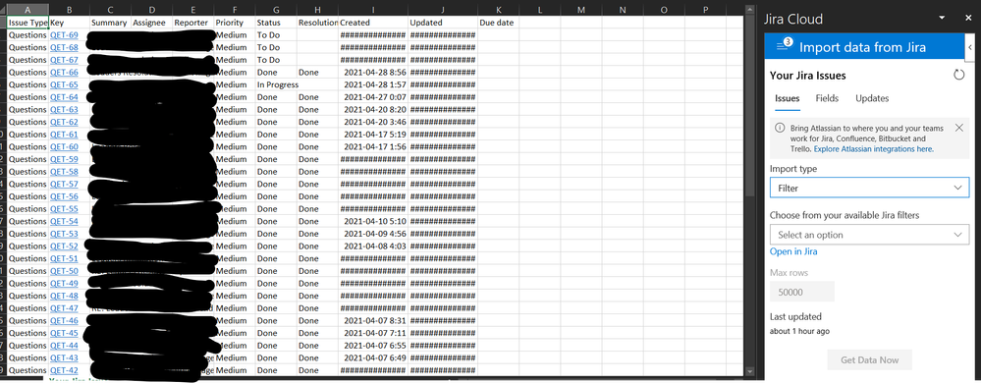Click the Open in Jira link
This screenshot has height=383, width=981.
click(x=793, y=251)
